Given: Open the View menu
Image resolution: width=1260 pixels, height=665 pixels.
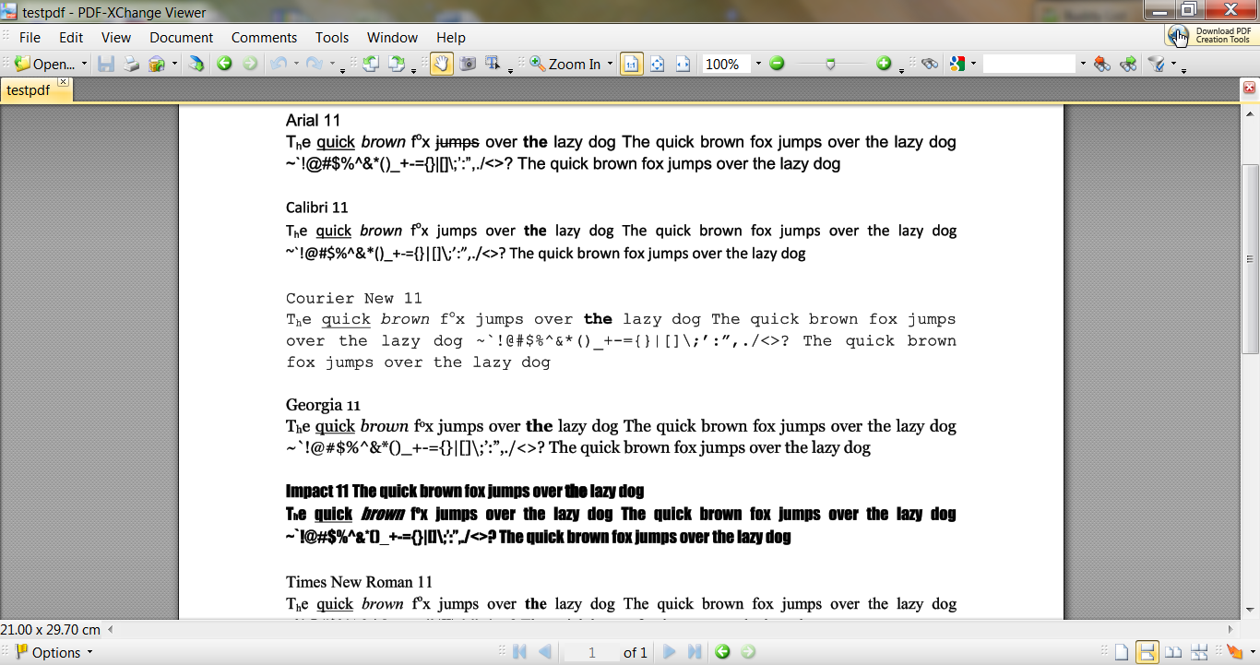Looking at the screenshot, I should point(116,38).
